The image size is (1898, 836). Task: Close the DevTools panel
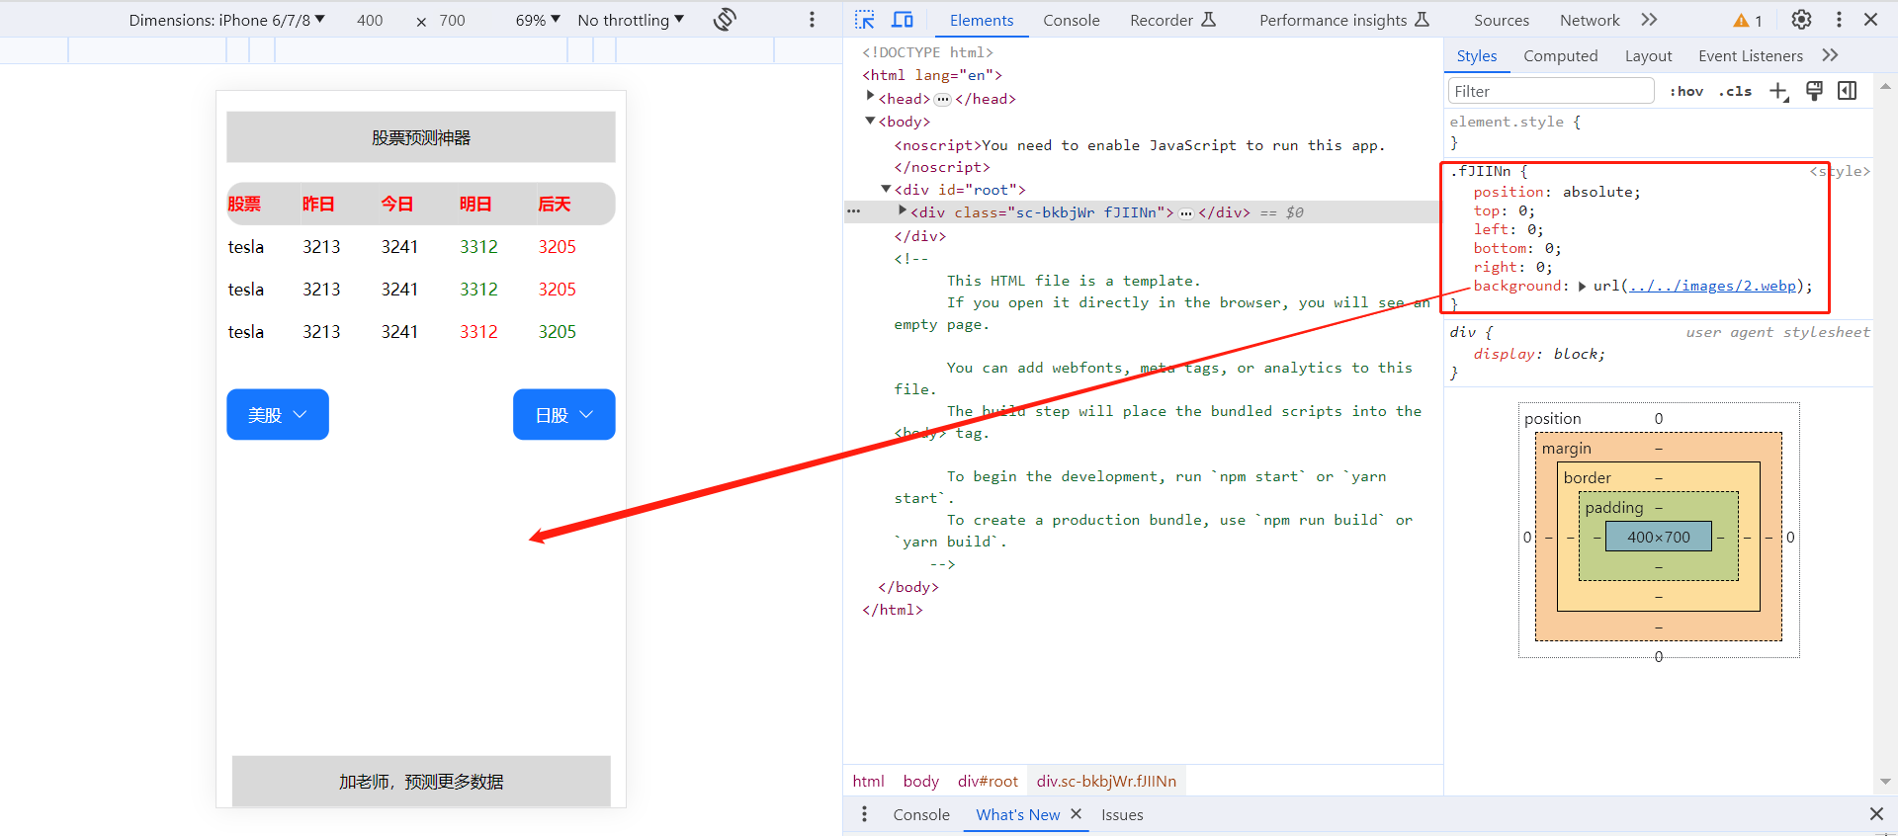pyautogui.click(x=1871, y=20)
